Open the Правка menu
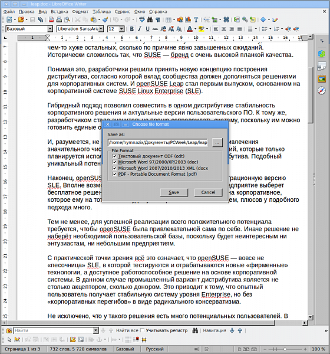The width and height of the screenshot is (330, 354). [x=27, y=12]
